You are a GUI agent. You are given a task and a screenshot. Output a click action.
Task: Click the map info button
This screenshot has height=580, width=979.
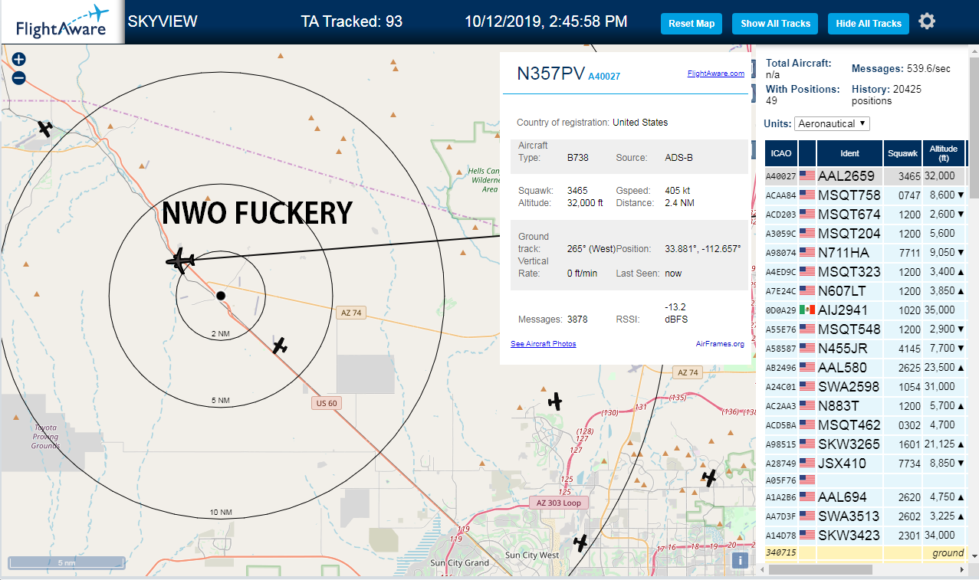click(x=740, y=560)
